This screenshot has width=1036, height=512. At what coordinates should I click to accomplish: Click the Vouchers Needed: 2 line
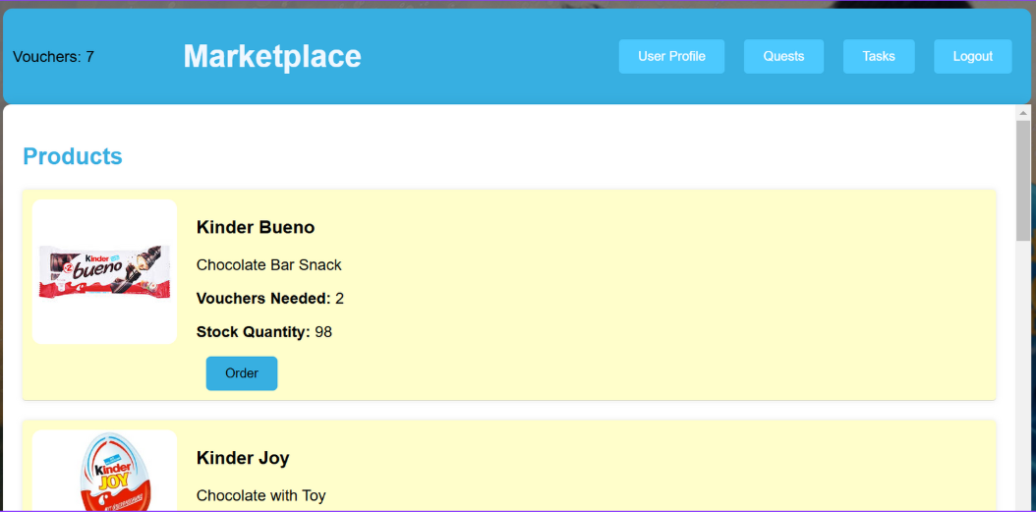click(270, 299)
